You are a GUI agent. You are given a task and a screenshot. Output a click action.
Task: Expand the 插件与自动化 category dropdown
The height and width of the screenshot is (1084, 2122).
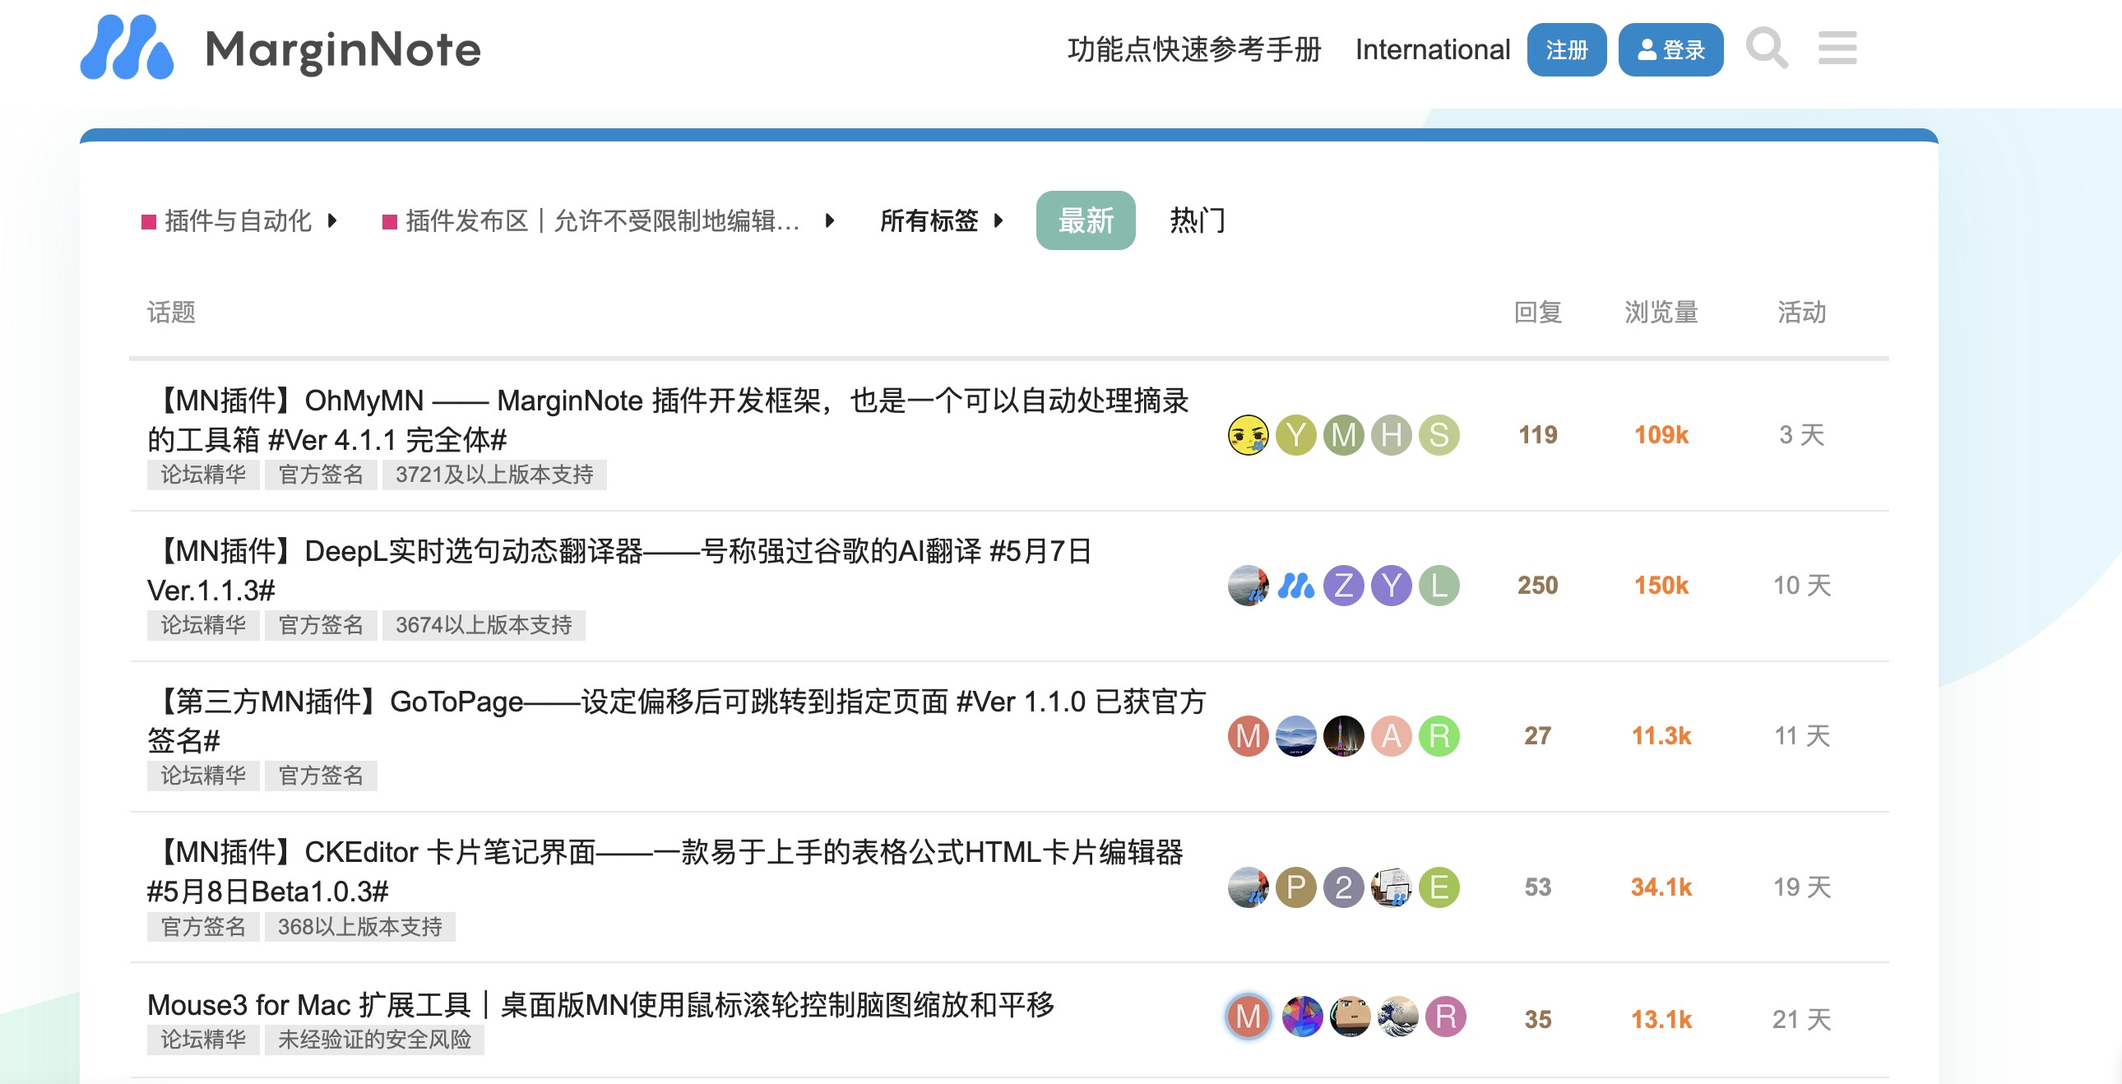point(240,220)
